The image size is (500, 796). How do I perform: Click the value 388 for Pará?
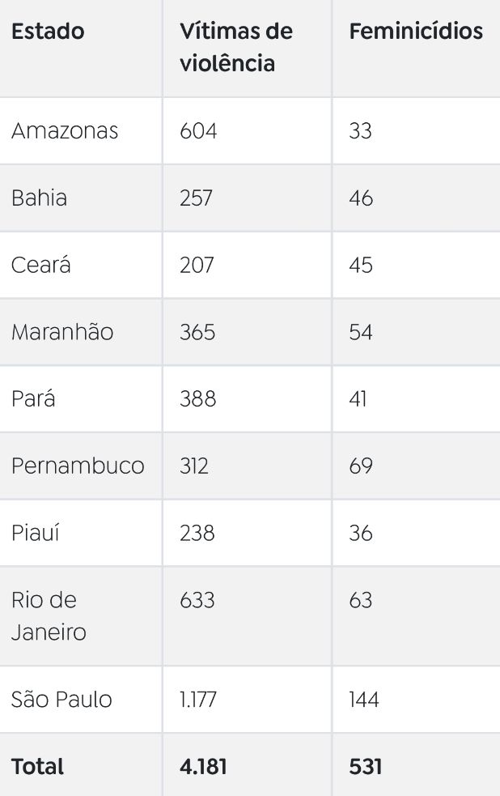click(197, 399)
